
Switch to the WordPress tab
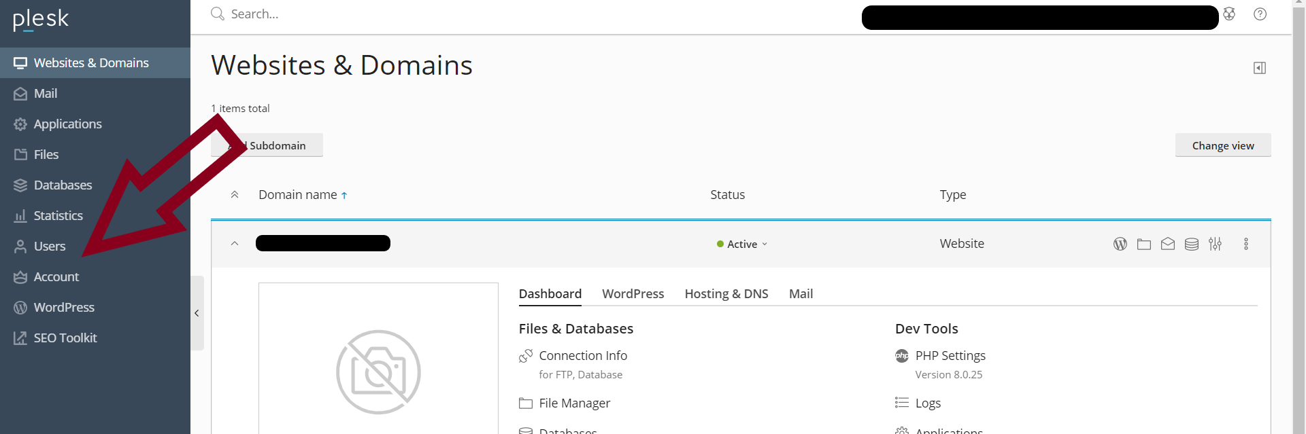coord(633,293)
